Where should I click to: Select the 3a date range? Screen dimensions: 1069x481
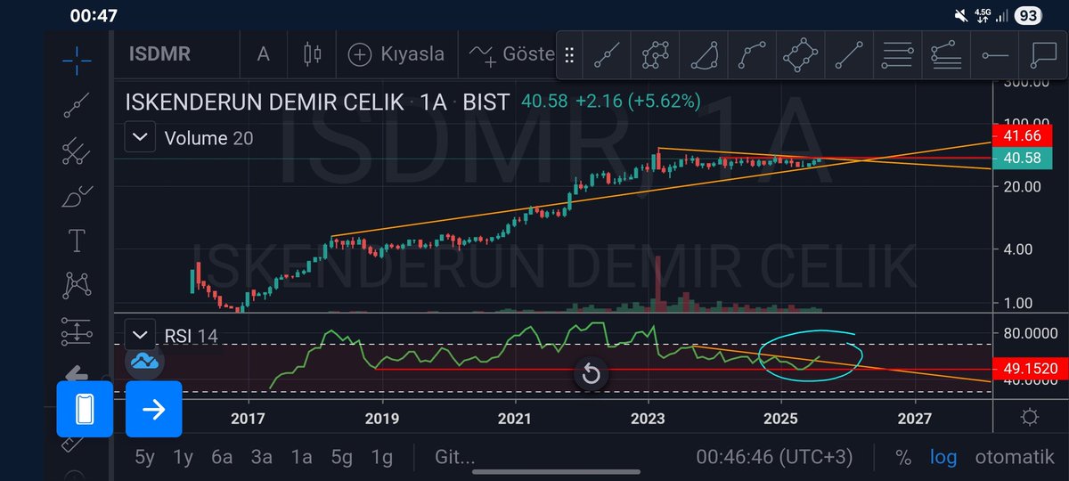261,458
